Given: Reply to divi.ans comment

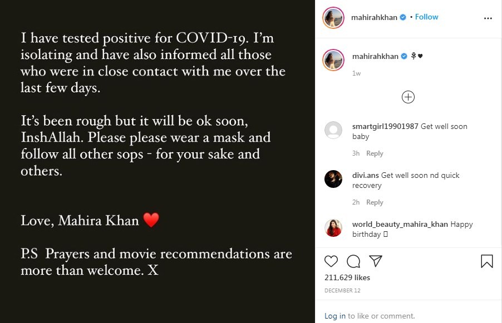Looking at the screenshot, I should click(x=375, y=202).
